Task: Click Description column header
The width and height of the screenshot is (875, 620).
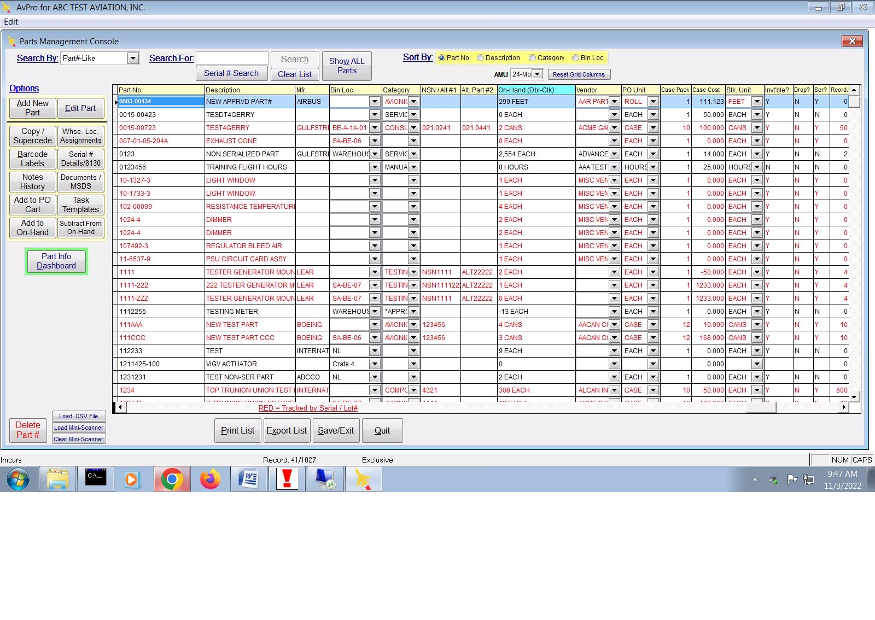Action: (250, 90)
